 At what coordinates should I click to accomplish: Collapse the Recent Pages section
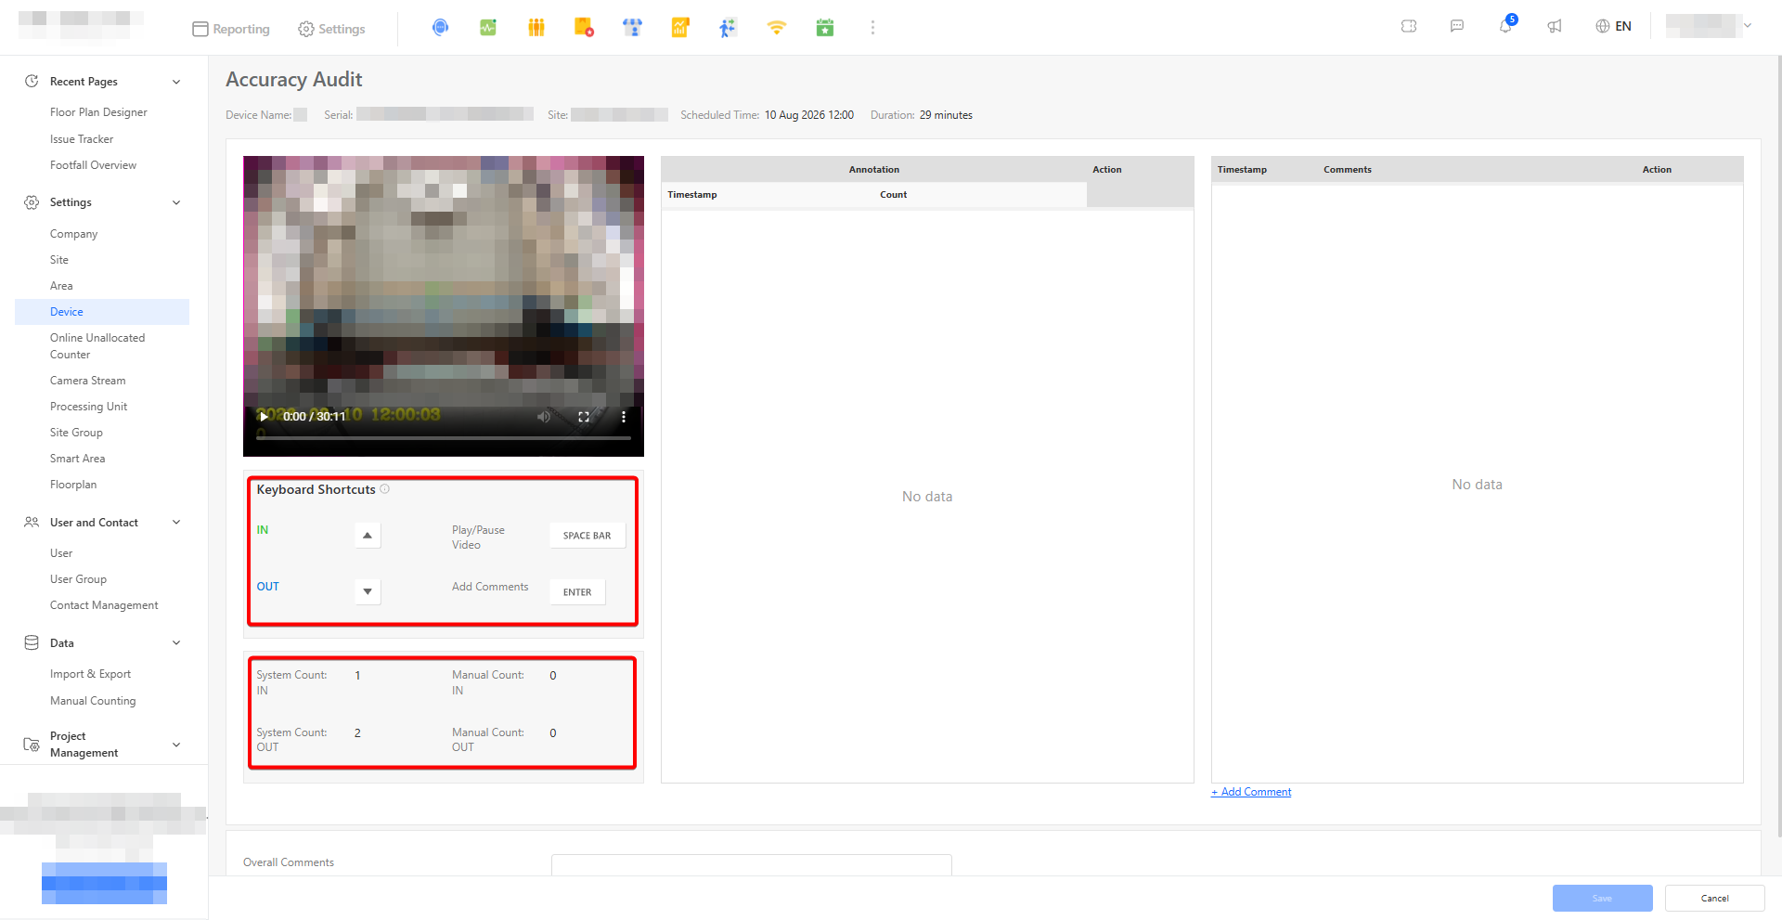point(176,82)
